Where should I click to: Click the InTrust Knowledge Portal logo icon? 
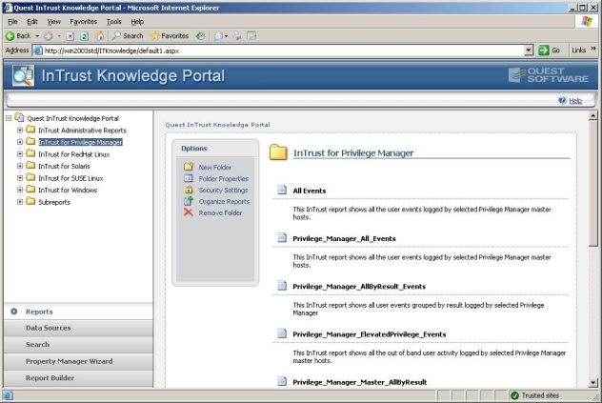coord(23,75)
